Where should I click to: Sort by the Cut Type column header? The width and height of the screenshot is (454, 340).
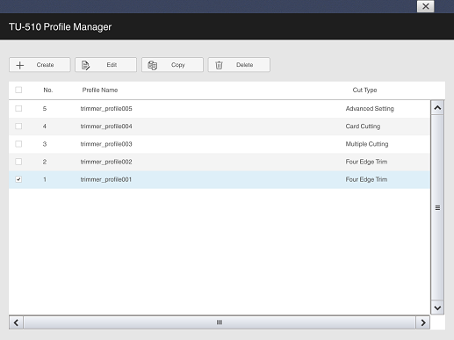pos(364,90)
